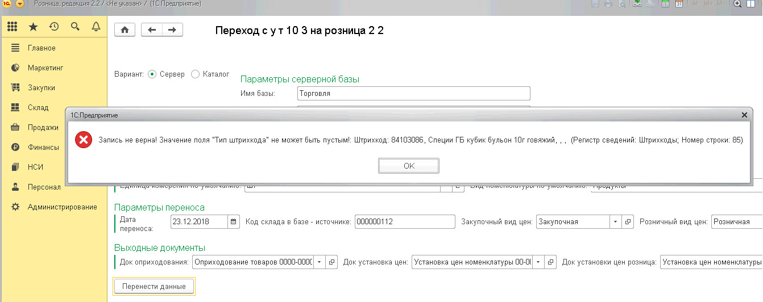Click the Print preview toolbar icon
Image resolution: width=763 pixels, height=302 pixels.
622,4
